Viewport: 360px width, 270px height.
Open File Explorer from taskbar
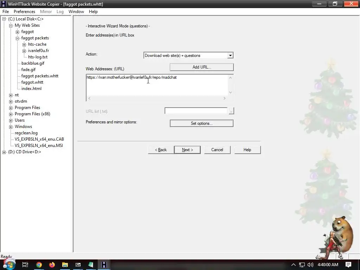coord(65,265)
